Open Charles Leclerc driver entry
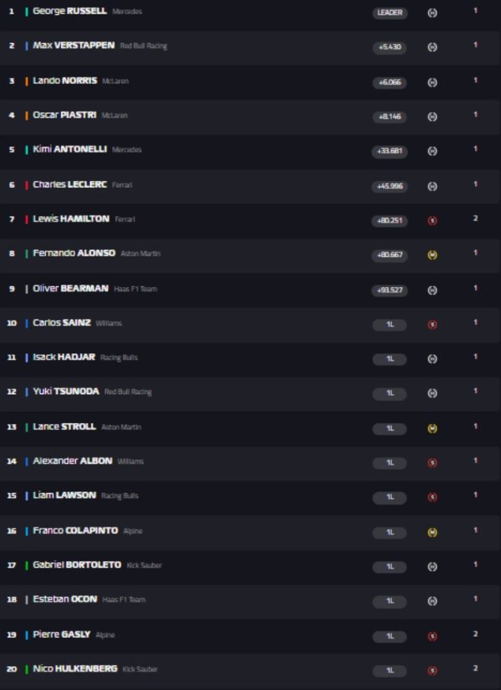 [70, 184]
